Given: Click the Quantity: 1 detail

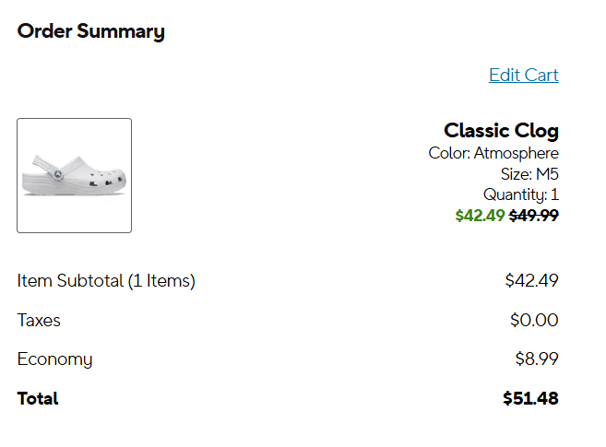Looking at the screenshot, I should 521,194.
